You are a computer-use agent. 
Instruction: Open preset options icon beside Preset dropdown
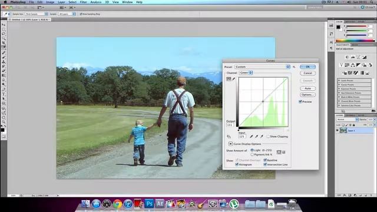[x=294, y=67]
